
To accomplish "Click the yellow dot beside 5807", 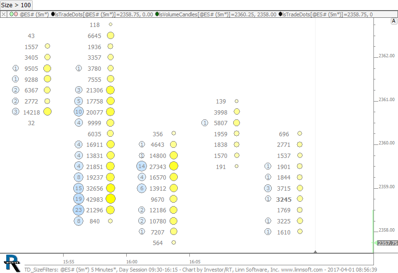I will (x=236, y=123).
